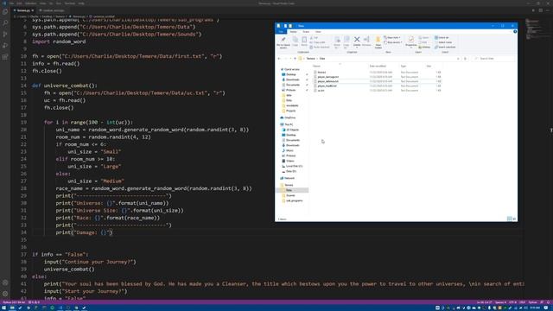Image resolution: width=553 pixels, height=311 pixels.
Task: Click the Up arrow in Explorer navigation bar
Action: 295,59
